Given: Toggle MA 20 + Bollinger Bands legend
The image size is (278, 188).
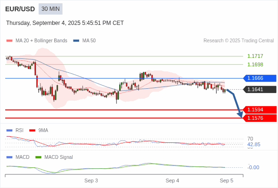Looking at the screenshot, I should (37, 41).
